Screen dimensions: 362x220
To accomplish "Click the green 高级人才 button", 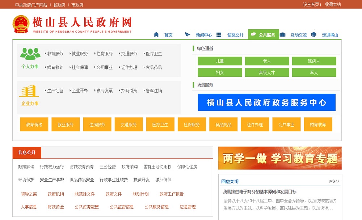I will (x=267, y=72).
